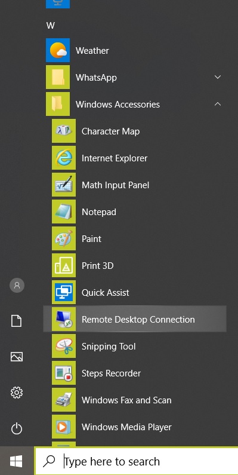Screen dimensions: 238x475
Task: Open the Pictures icon in the sidebar
Action: (x=17, y=357)
